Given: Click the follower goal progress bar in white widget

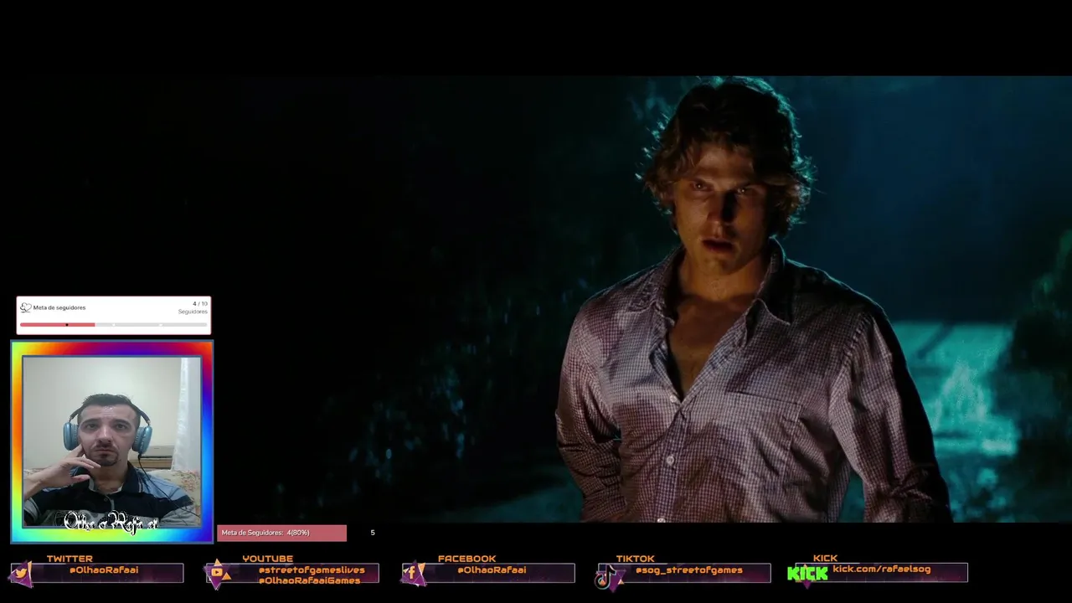Looking at the screenshot, I should pyautogui.click(x=113, y=324).
